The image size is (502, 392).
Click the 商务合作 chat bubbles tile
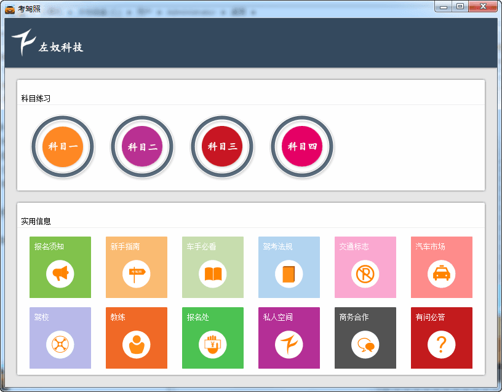coord(365,338)
